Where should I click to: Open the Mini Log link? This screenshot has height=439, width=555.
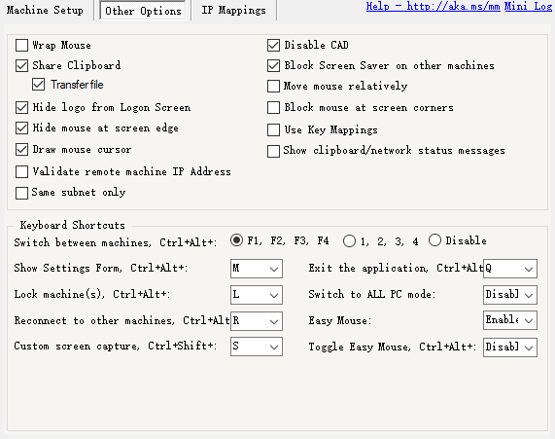[x=529, y=6]
